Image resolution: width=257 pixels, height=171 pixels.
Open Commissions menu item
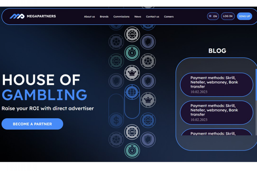click(121, 16)
